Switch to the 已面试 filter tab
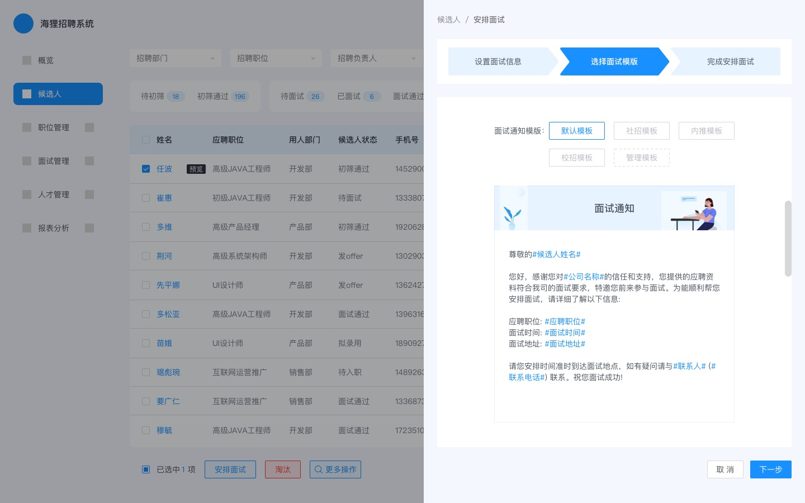 pyautogui.click(x=356, y=96)
